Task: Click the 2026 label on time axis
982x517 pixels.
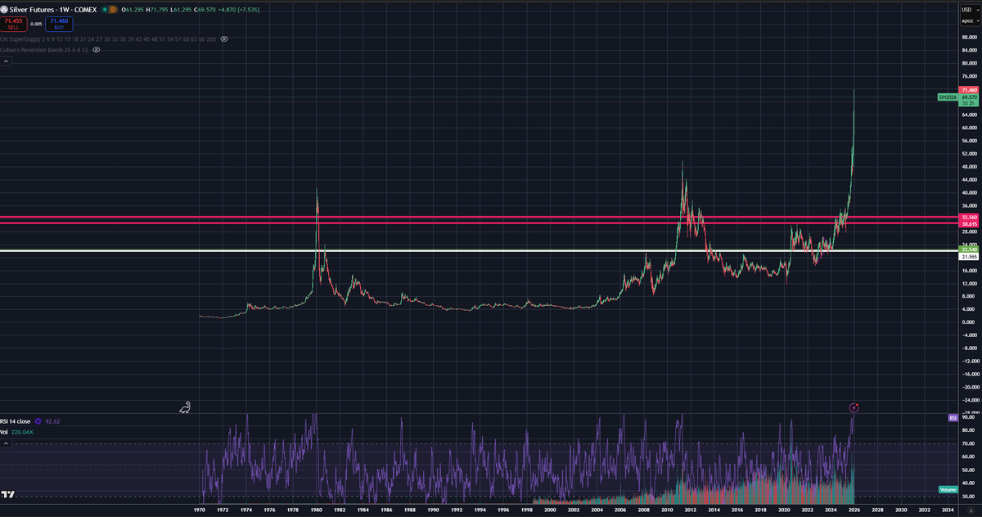Action: pyautogui.click(x=854, y=510)
